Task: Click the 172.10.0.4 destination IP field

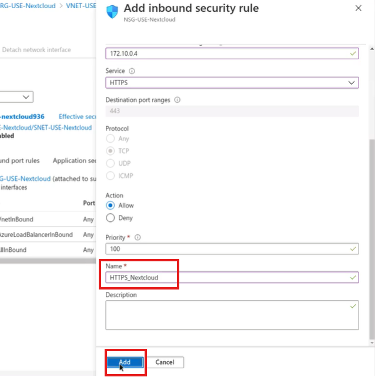Action: pos(232,53)
